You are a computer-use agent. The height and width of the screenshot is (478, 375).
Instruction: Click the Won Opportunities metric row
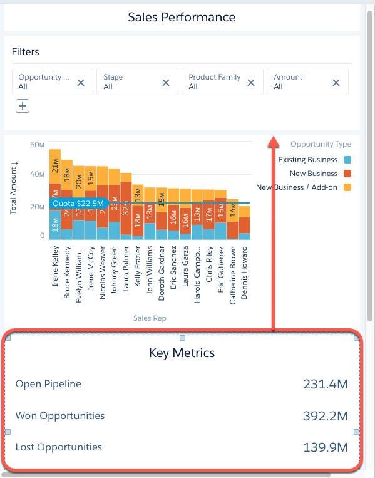tap(182, 416)
